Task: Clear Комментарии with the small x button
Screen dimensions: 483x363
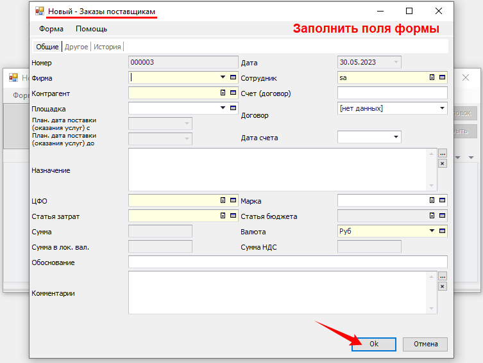Action: (x=442, y=286)
